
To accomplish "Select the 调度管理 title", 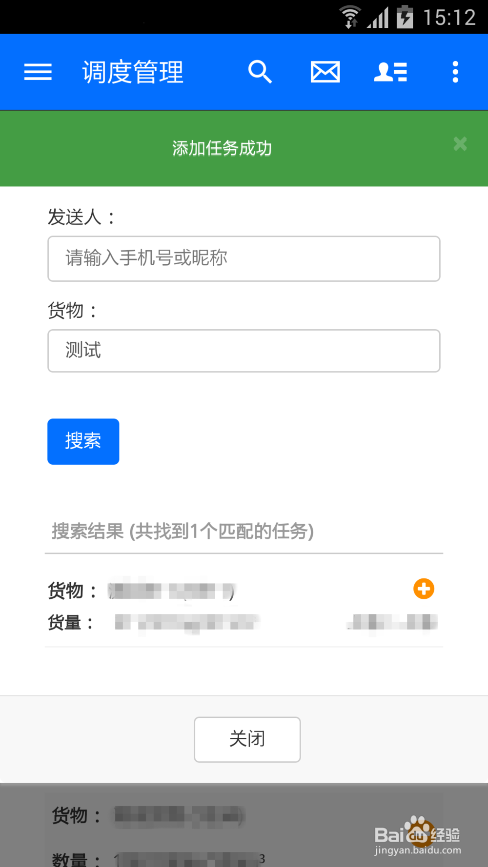I will (133, 72).
